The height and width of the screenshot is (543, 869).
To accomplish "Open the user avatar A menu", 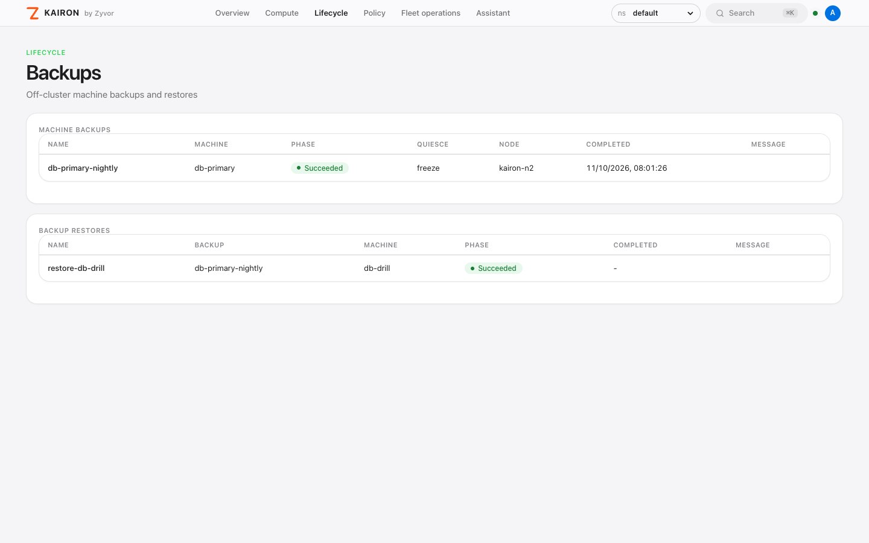I will coord(833,13).
